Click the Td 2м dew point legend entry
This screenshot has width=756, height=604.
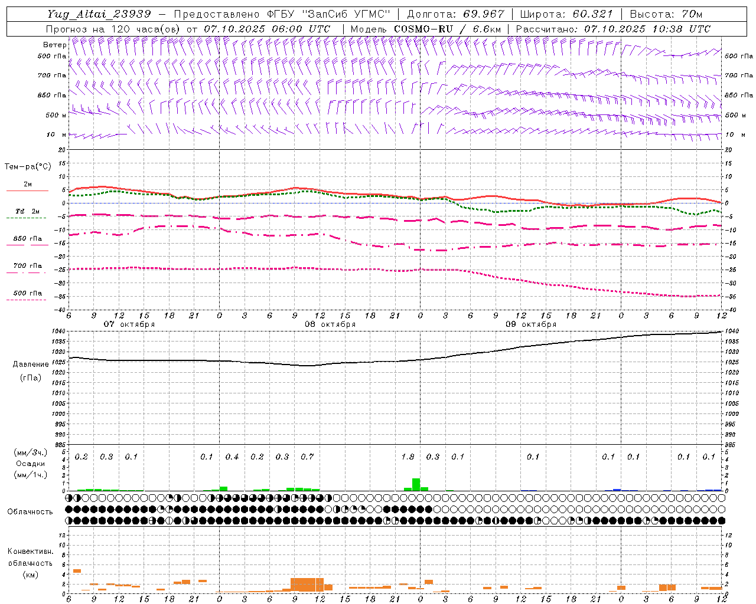(27, 212)
